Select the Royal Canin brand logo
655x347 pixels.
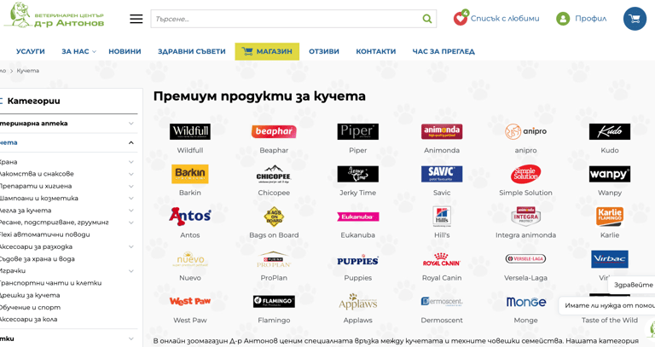(442, 259)
